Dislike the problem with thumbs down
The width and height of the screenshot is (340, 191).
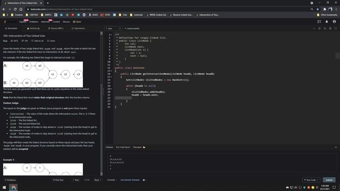[24, 41]
